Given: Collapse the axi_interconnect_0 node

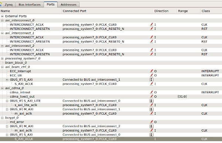Looking at the screenshot, I should coord(2,20).
